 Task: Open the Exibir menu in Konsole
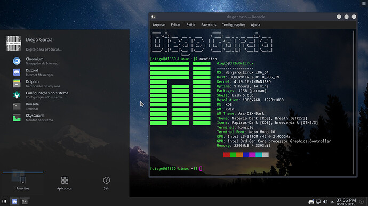pyautogui.click(x=191, y=25)
